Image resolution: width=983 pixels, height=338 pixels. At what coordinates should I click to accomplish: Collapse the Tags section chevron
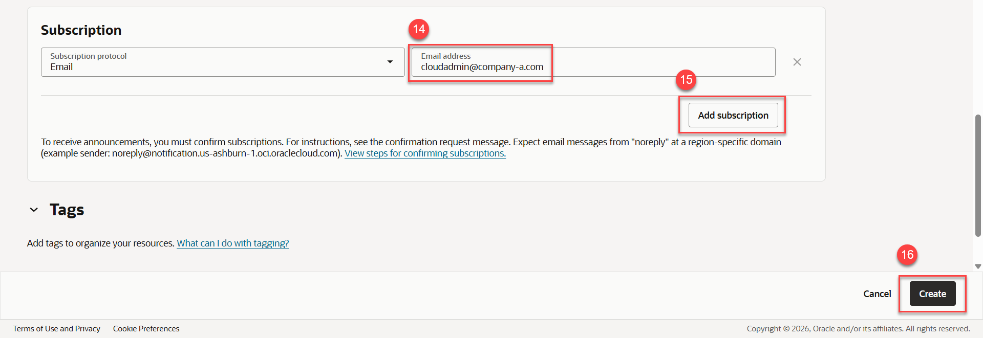[x=34, y=210]
